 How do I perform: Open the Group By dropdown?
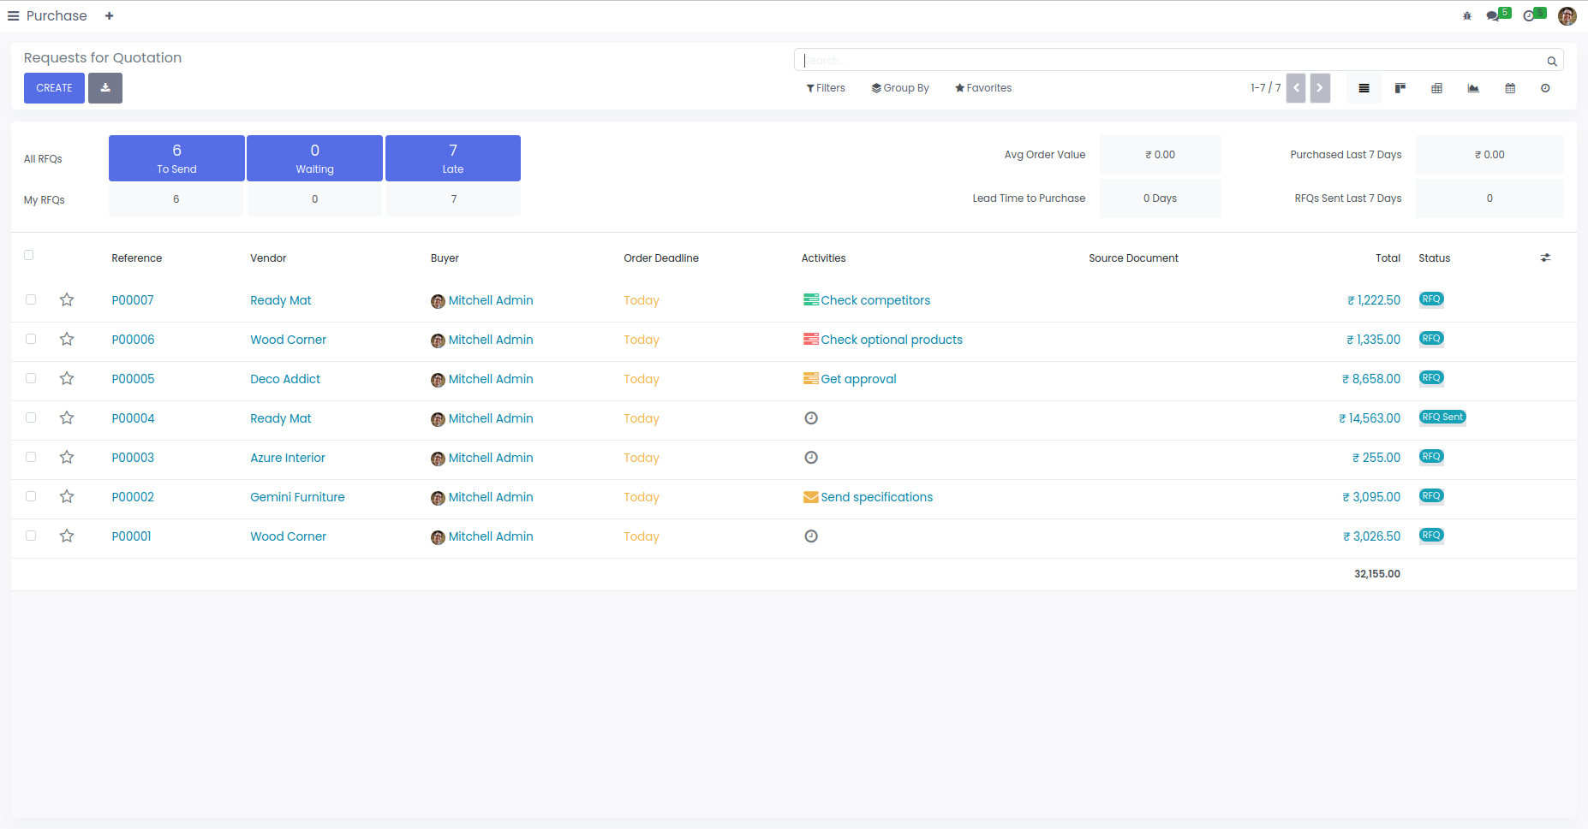click(900, 88)
